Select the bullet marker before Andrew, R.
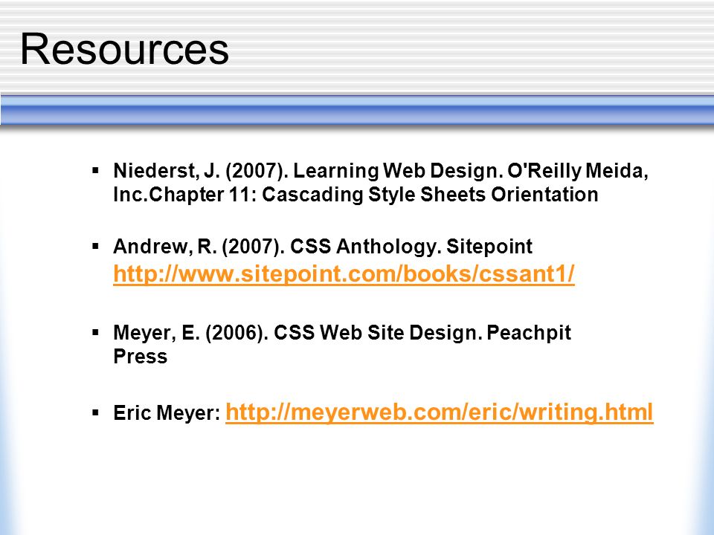Image resolution: width=714 pixels, height=535 pixels. coord(95,247)
